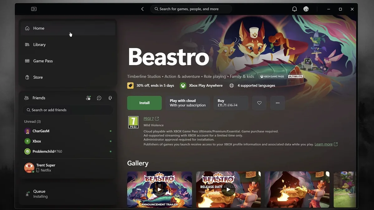Choose Play with cloud

click(x=188, y=103)
